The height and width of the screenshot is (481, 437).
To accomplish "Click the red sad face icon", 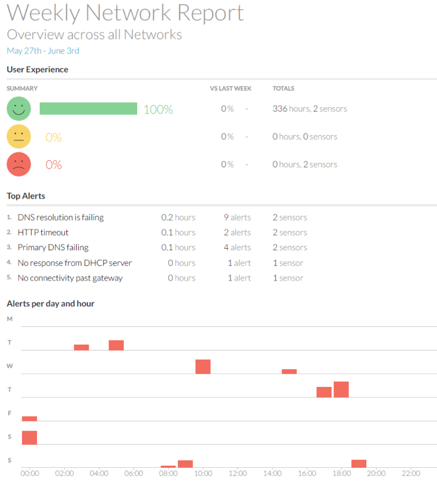I will pyautogui.click(x=19, y=164).
